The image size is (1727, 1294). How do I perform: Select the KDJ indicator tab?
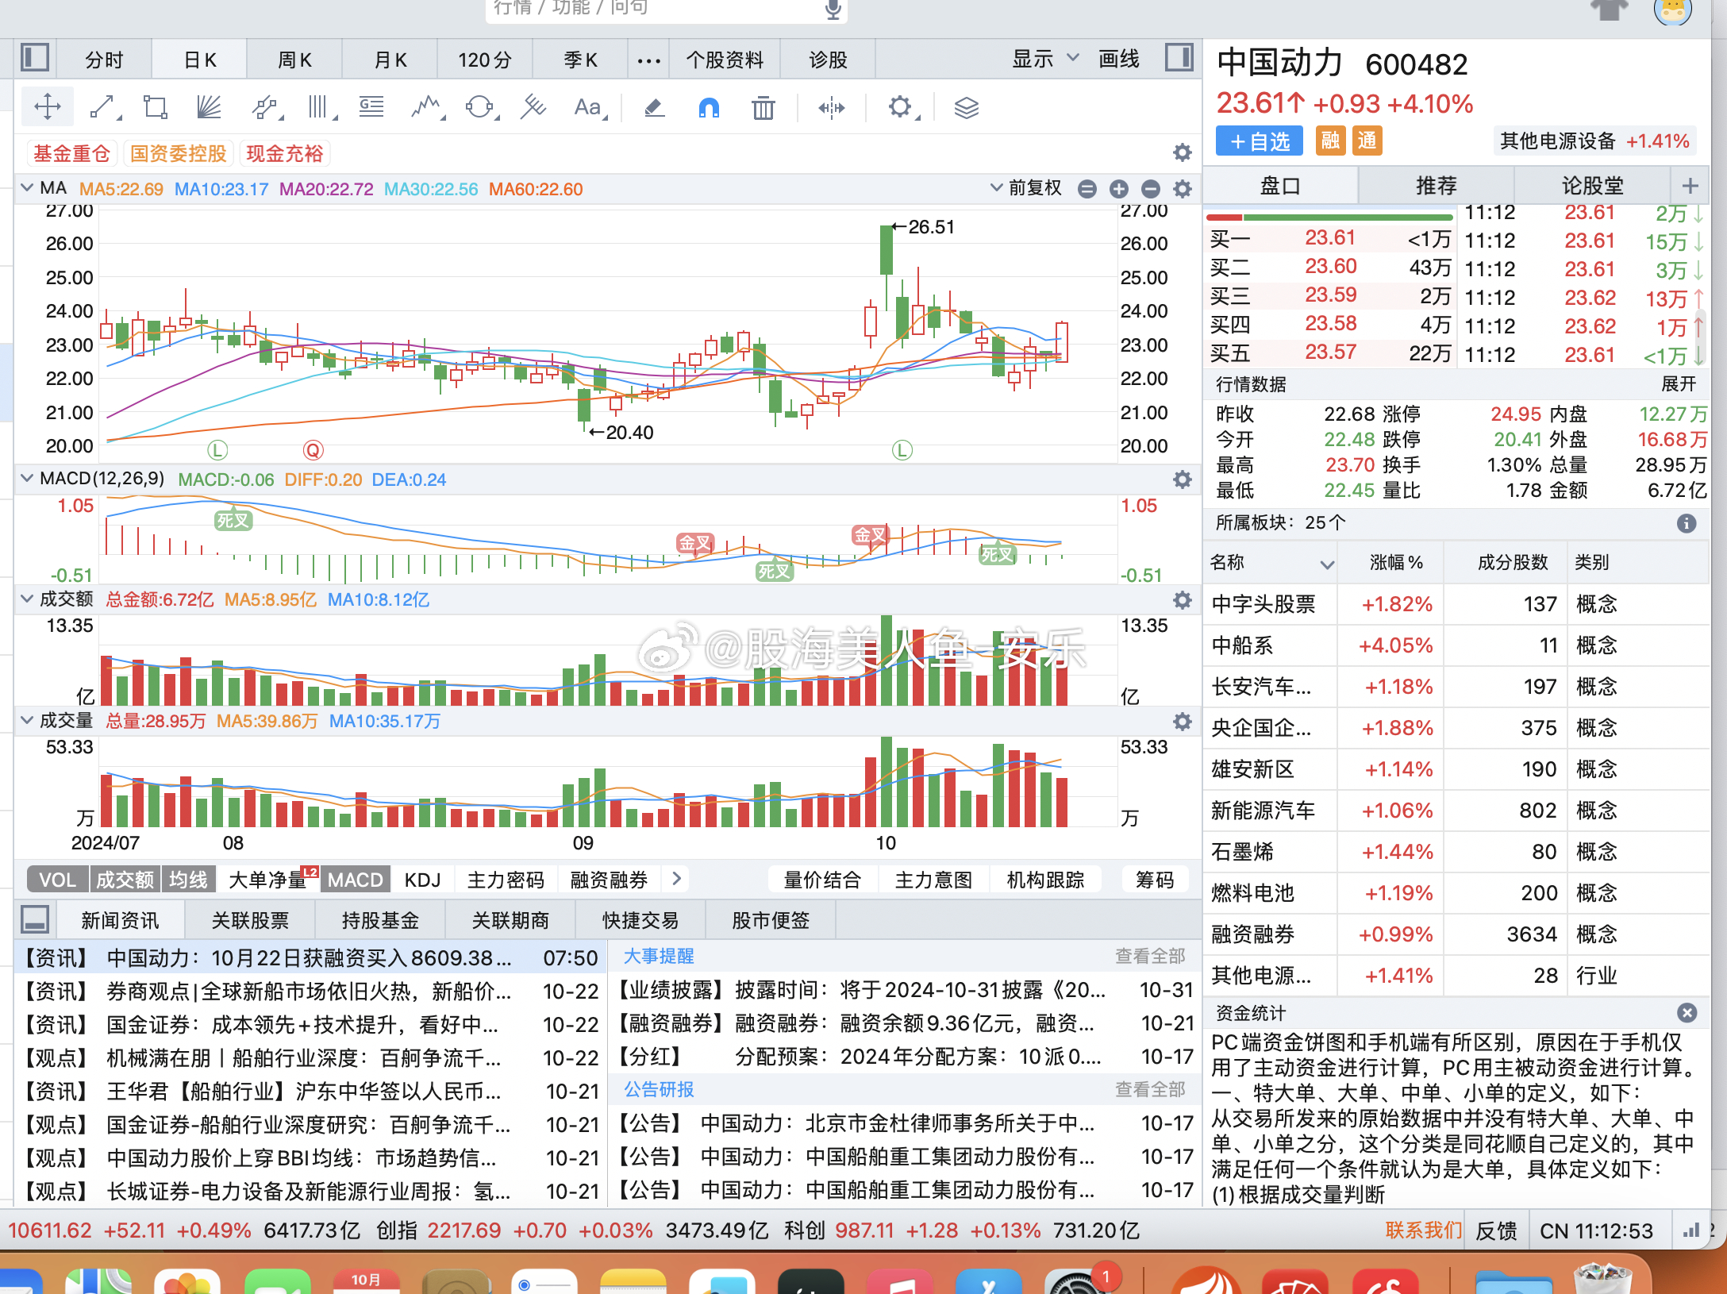click(x=422, y=880)
